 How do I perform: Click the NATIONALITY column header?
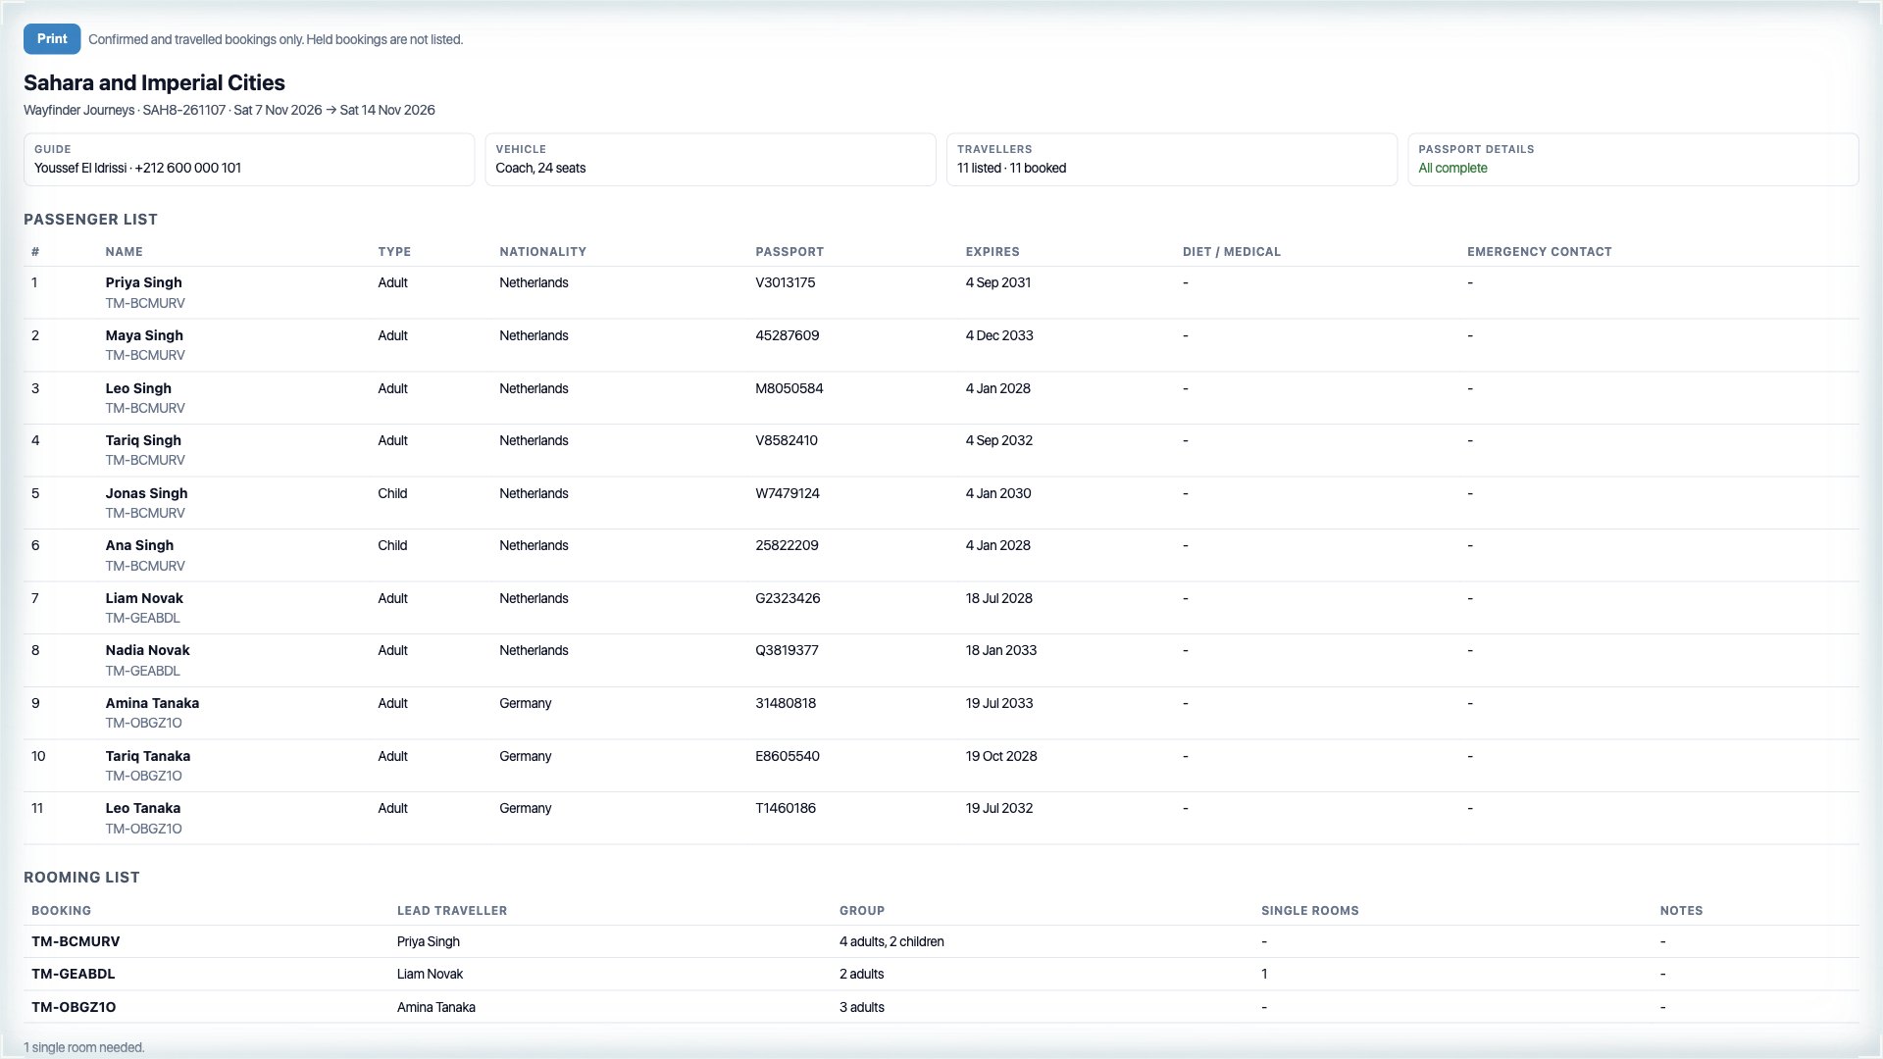click(x=542, y=252)
